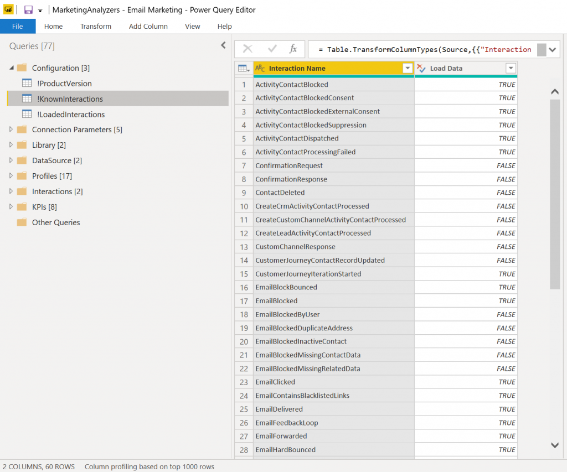
Task: Select the Interactions [2] folder
Action: [x=57, y=191]
